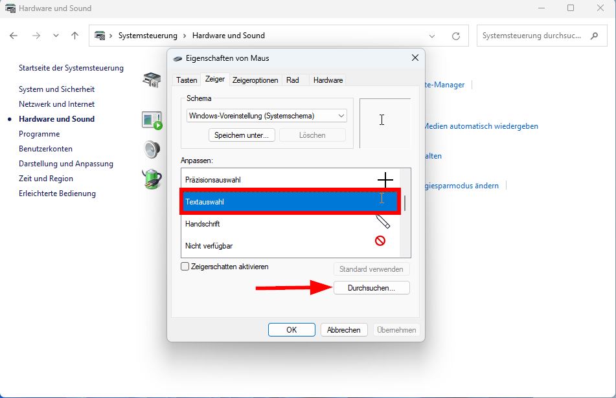Expand the address bar chevron dropdown
Viewport: 616px width, 398px height.
tap(432, 36)
